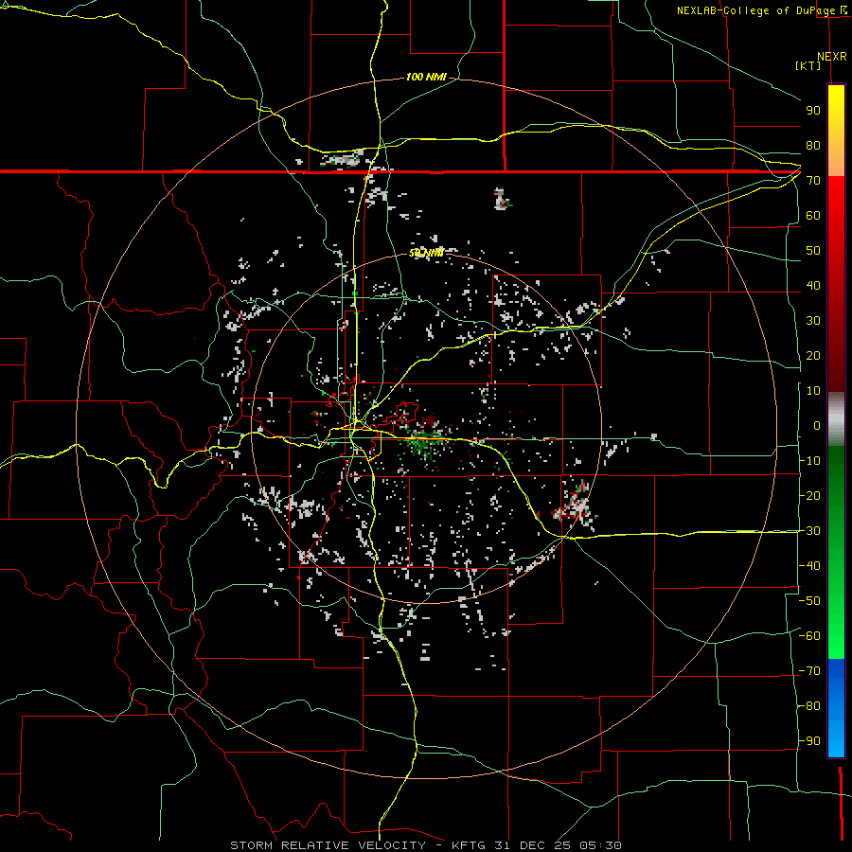The image size is (852, 852).
Task: Click the positive 20 scale value
Action: click(813, 355)
